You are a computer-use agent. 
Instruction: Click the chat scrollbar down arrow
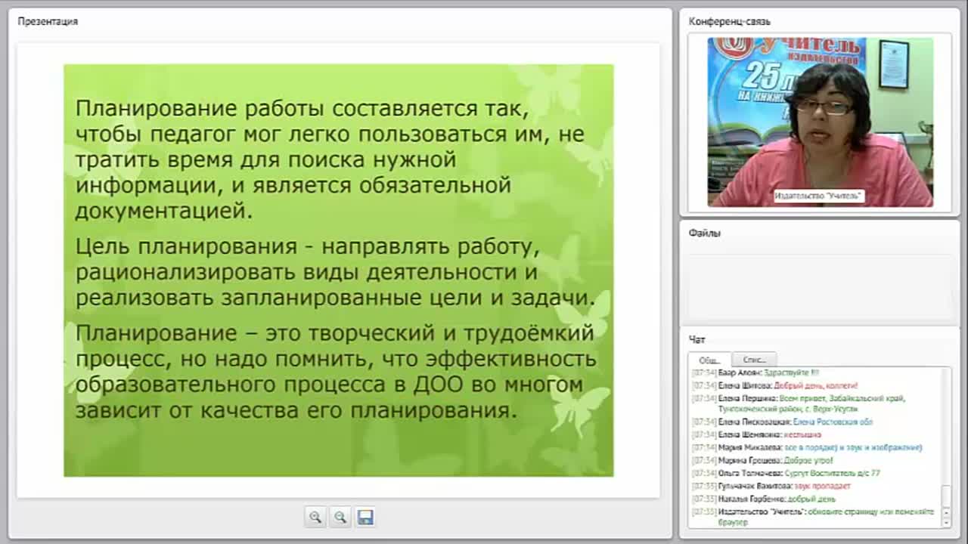(945, 522)
